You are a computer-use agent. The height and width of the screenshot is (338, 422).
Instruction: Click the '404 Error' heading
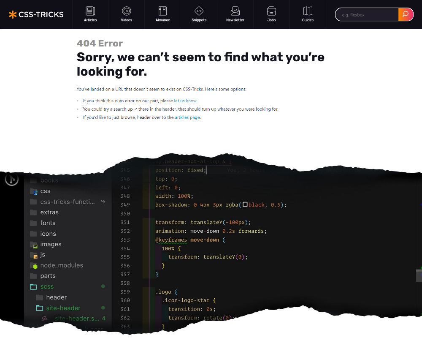point(100,43)
